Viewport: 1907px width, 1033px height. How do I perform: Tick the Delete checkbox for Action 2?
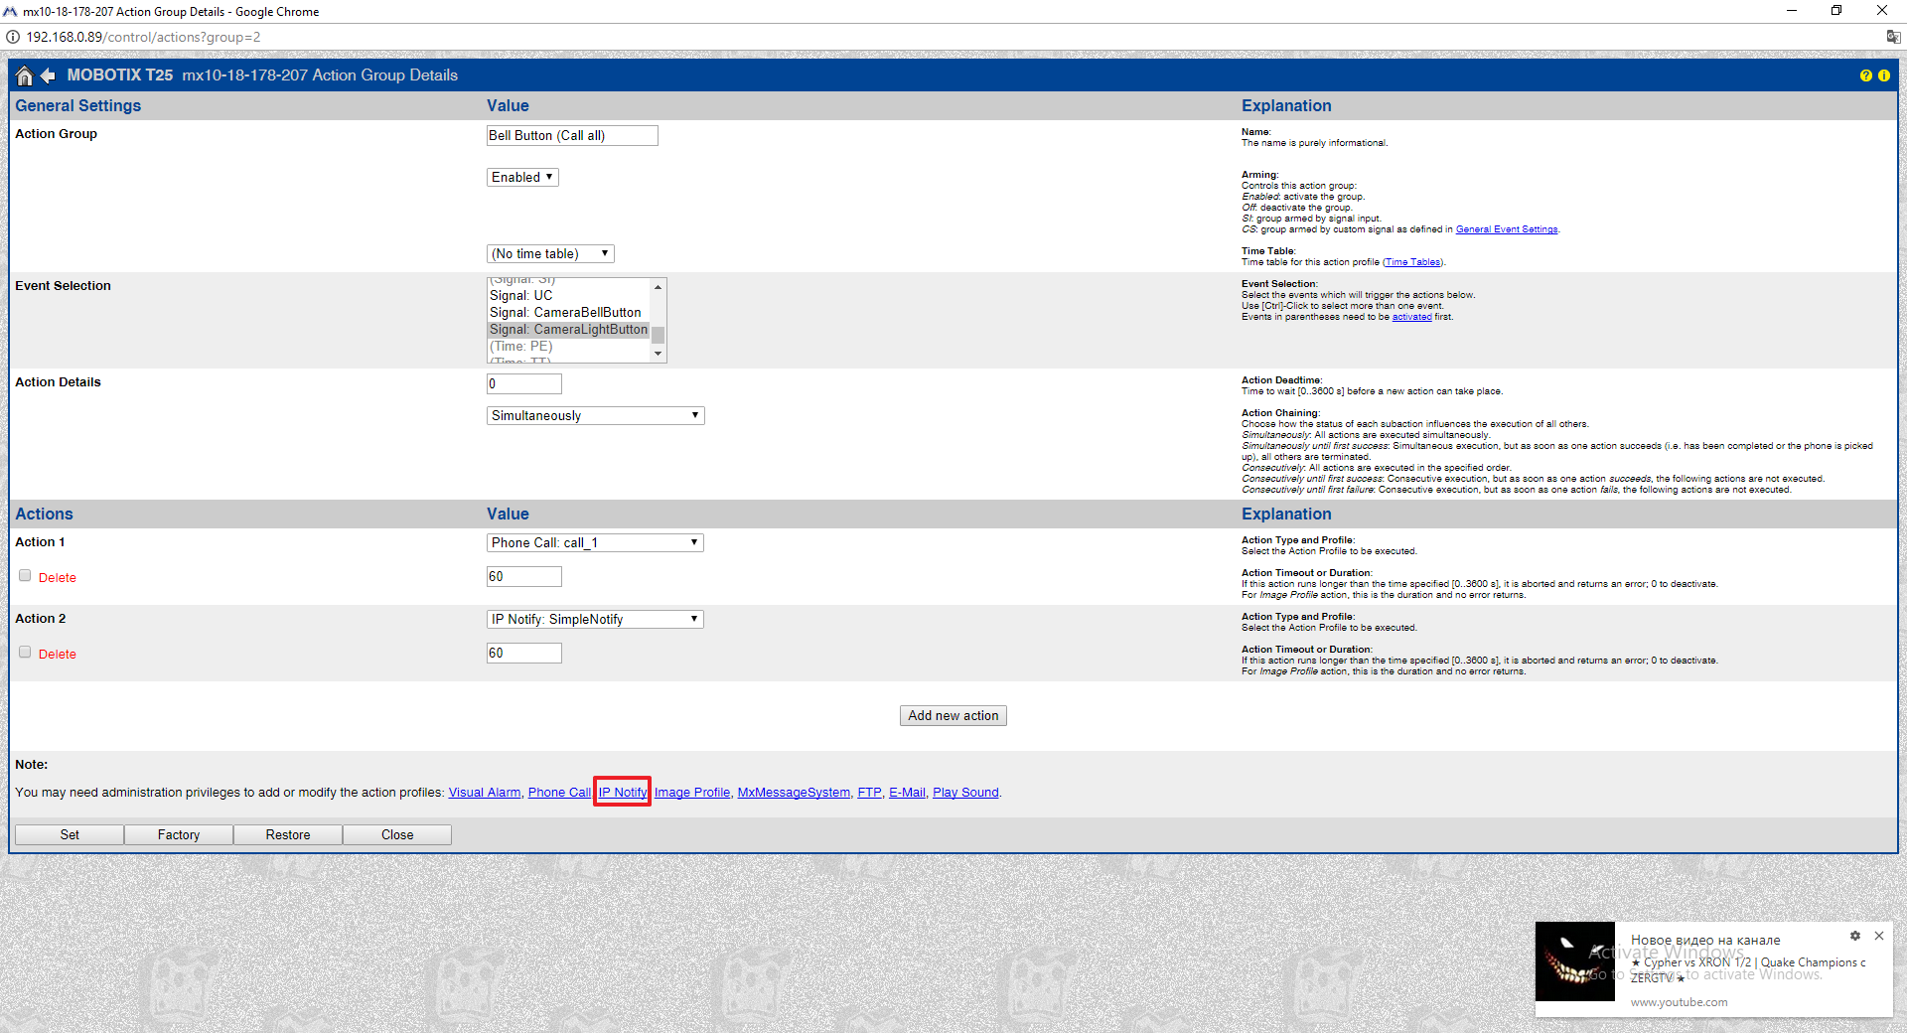pyautogui.click(x=25, y=653)
